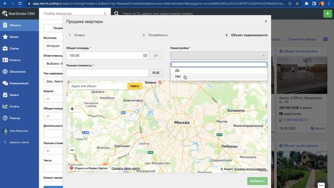
Task: Click yellow Найти button on map
Action: (135, 86)
